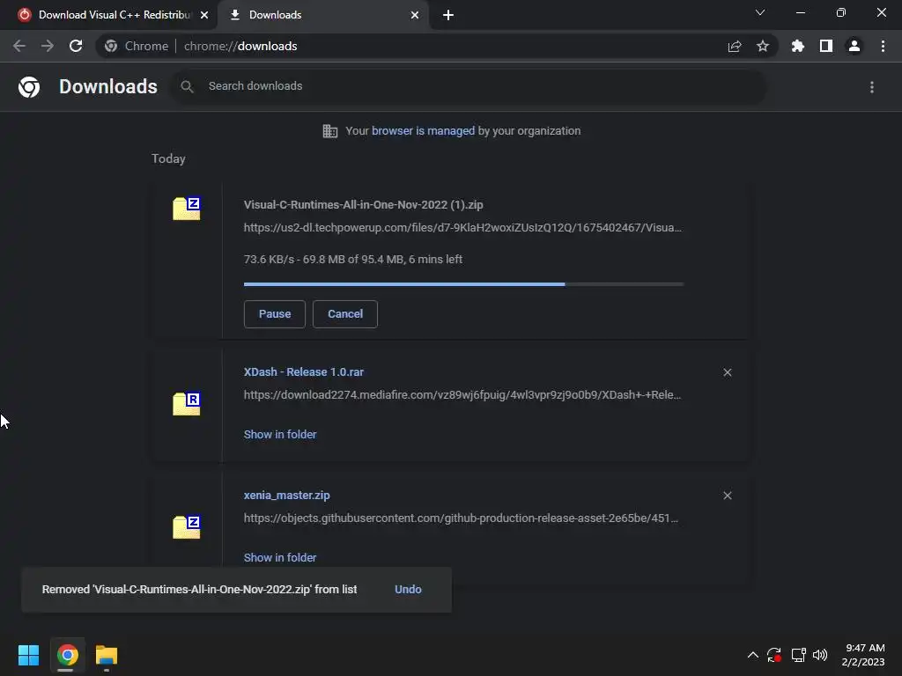Reload the Downloads page
This screenshot has width=902, height=676.
click(x=76, y=46)
